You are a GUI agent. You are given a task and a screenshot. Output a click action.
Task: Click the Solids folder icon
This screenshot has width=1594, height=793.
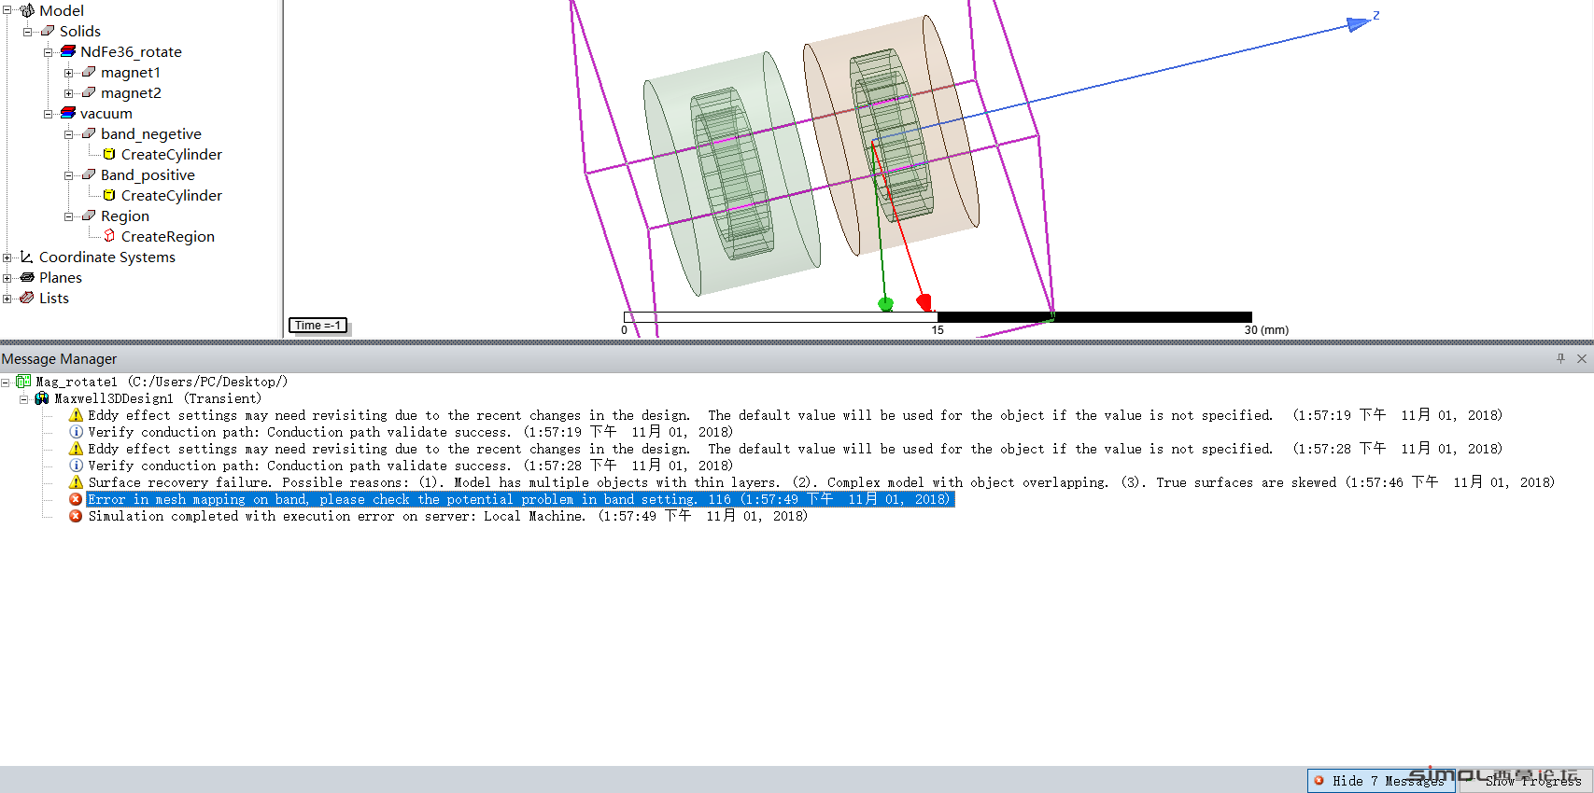(48, 31)
